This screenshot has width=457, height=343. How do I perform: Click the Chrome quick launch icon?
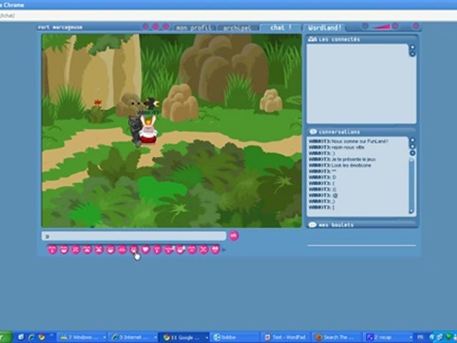click(x=42, y=337)
